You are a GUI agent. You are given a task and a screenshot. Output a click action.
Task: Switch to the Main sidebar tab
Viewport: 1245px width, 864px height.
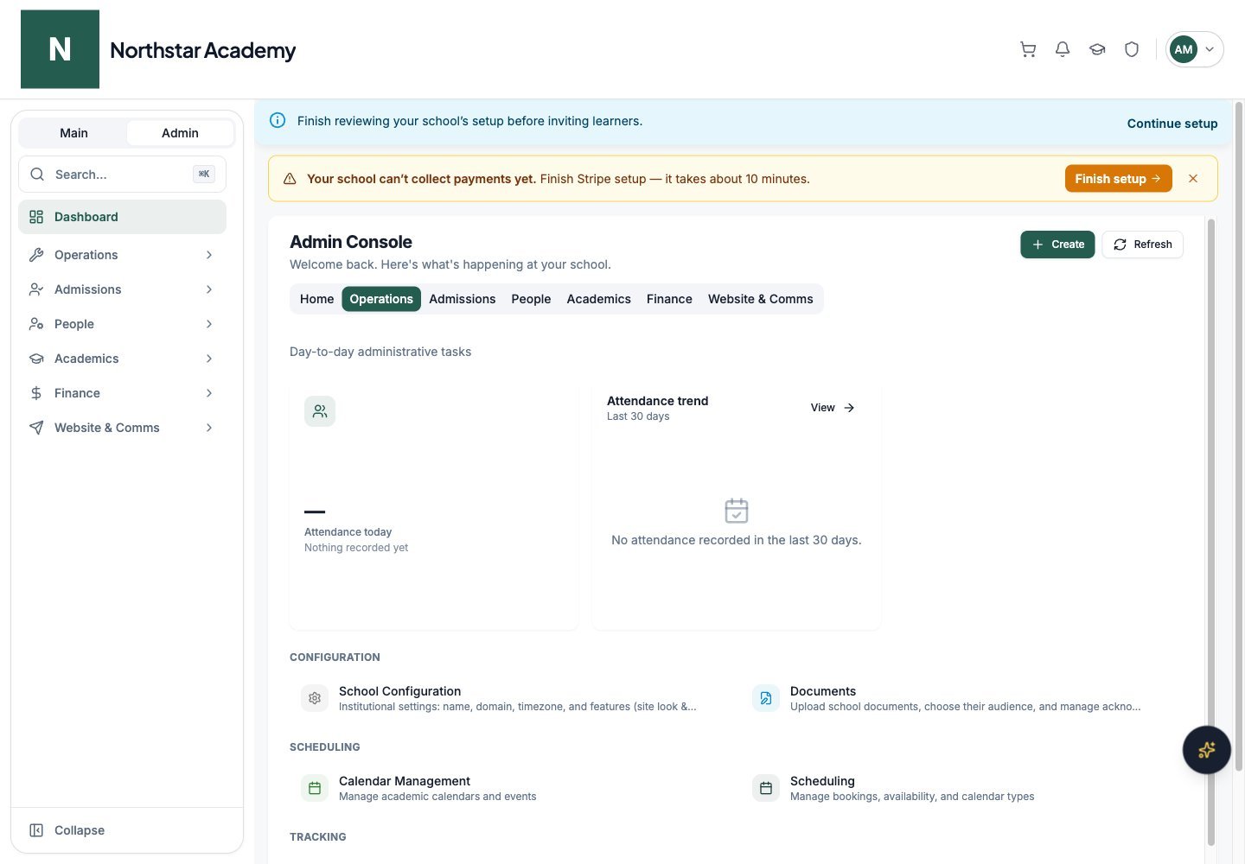tap(73, 132)
